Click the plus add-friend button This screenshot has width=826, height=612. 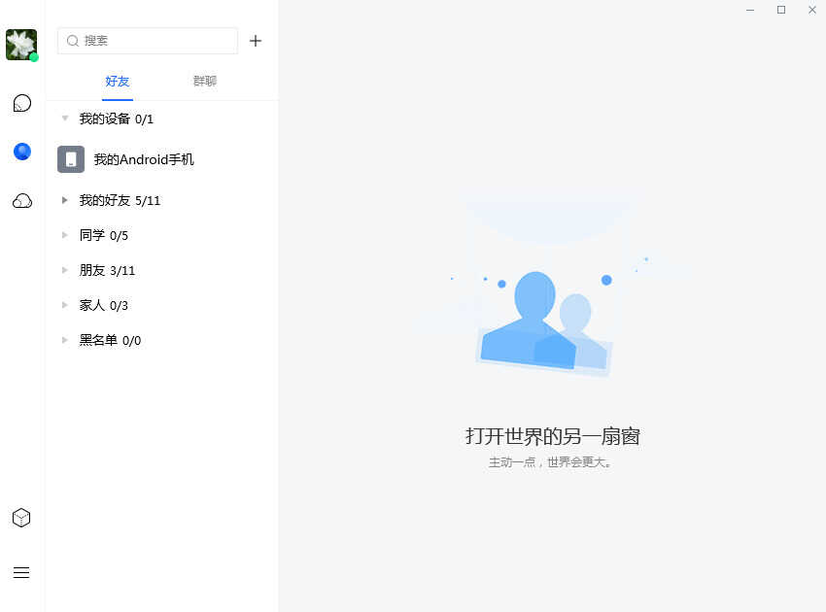click(256, 41)
